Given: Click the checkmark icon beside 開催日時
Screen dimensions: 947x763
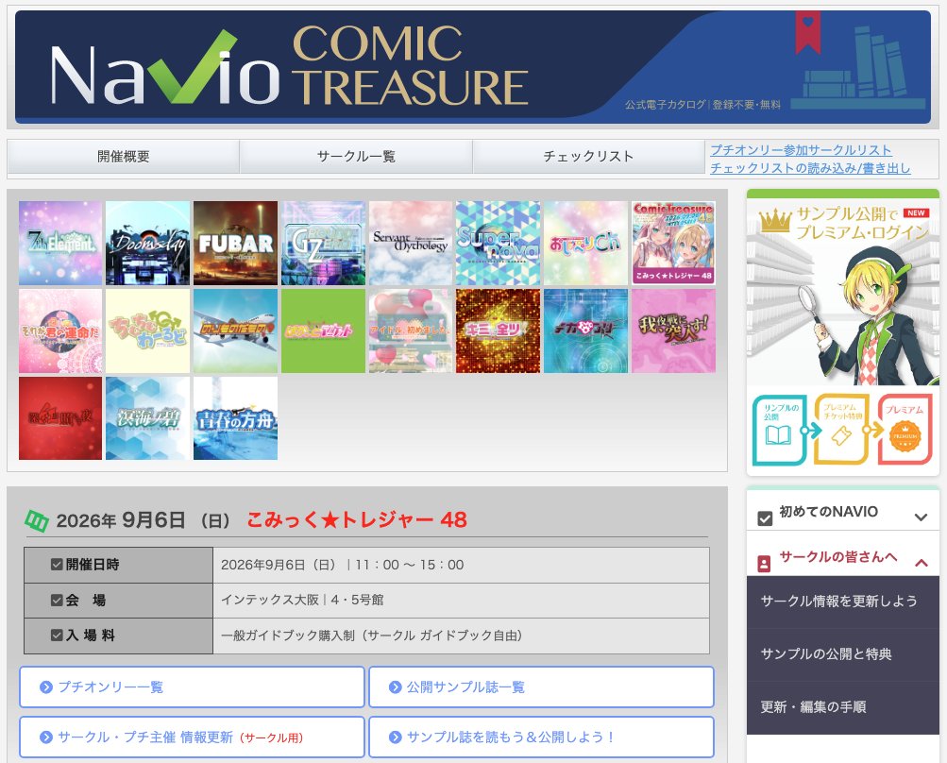Looking at the screenshot, I should [x=57, y=565].
